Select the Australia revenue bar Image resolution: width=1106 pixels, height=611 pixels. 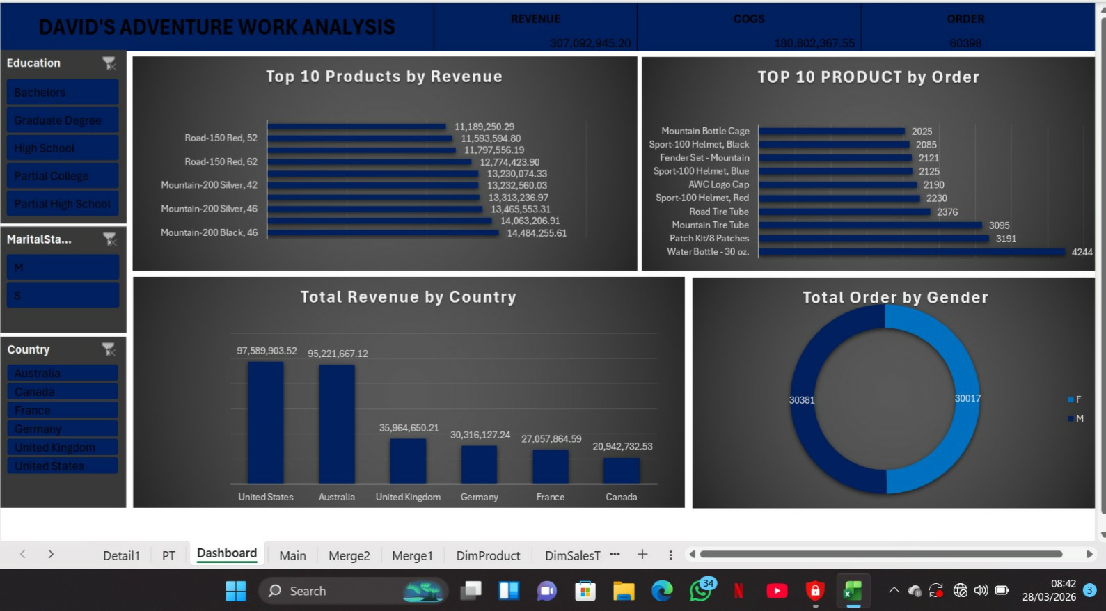coord(337,424)
